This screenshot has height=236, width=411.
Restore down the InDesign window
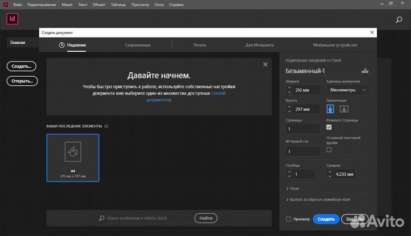pyautogui.click(x=391, y=3)
